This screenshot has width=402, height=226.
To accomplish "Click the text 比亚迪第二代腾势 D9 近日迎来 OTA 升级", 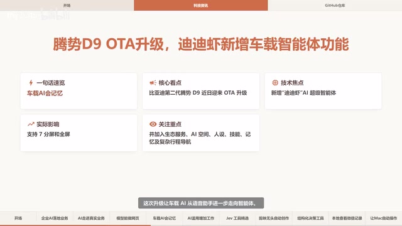I will coord(198,93).
